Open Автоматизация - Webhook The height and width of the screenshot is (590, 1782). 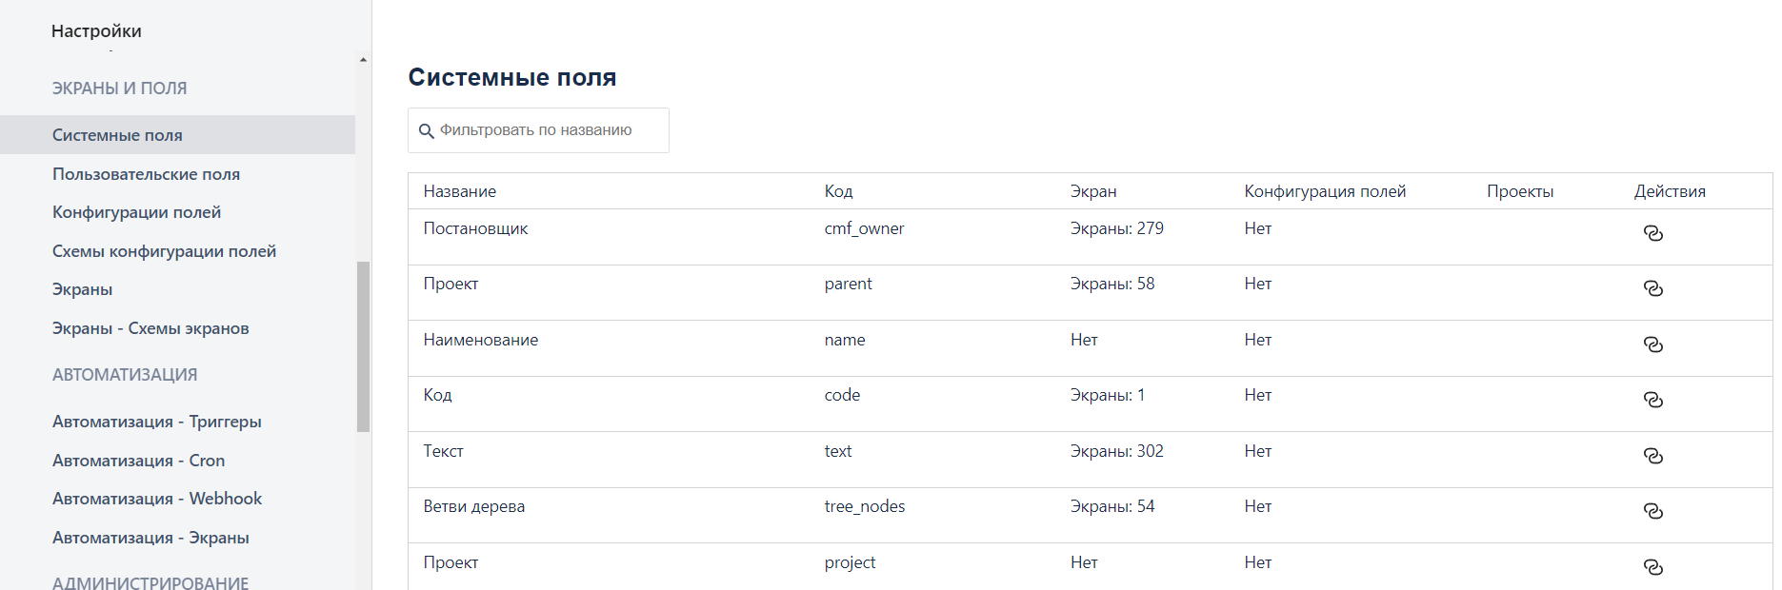(x=156, y=499)
